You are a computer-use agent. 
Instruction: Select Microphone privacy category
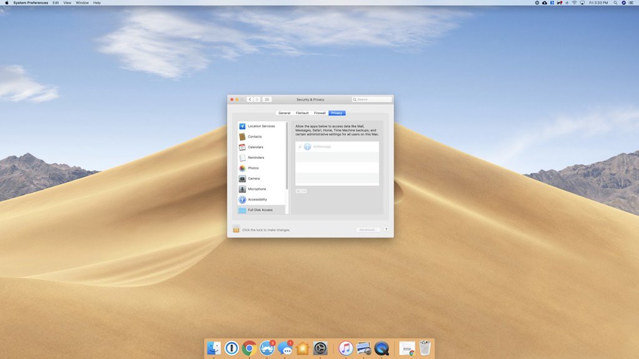[x=256, y=189]
